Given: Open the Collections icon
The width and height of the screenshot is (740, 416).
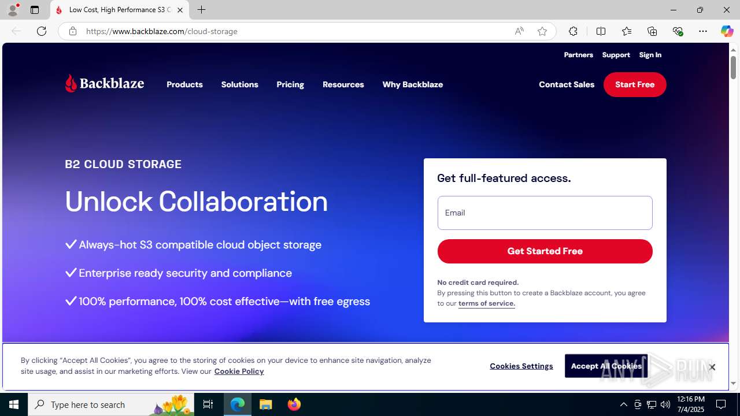Looking at the screenshot, I should [x=652, y=31].
